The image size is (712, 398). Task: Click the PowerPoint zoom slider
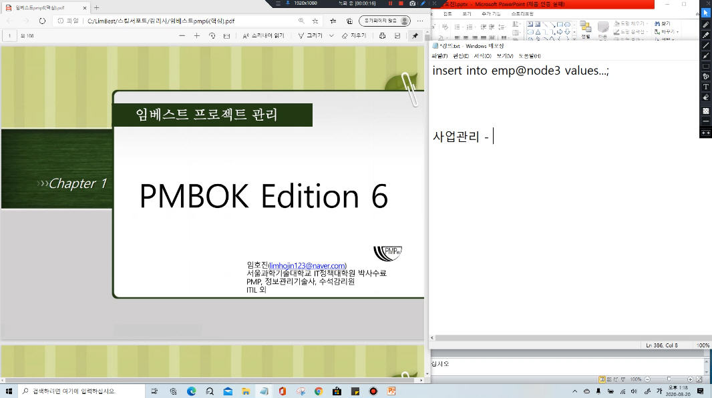pyautogui.click(x=669, y=379)
